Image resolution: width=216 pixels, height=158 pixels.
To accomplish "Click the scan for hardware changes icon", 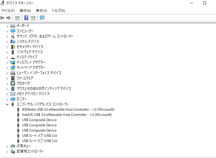I will (x=42, y=18).
